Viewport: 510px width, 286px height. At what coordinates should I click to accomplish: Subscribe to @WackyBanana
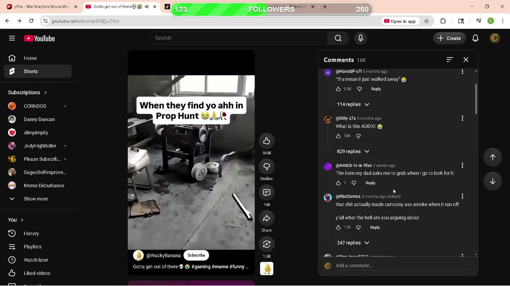coord(196,255)
